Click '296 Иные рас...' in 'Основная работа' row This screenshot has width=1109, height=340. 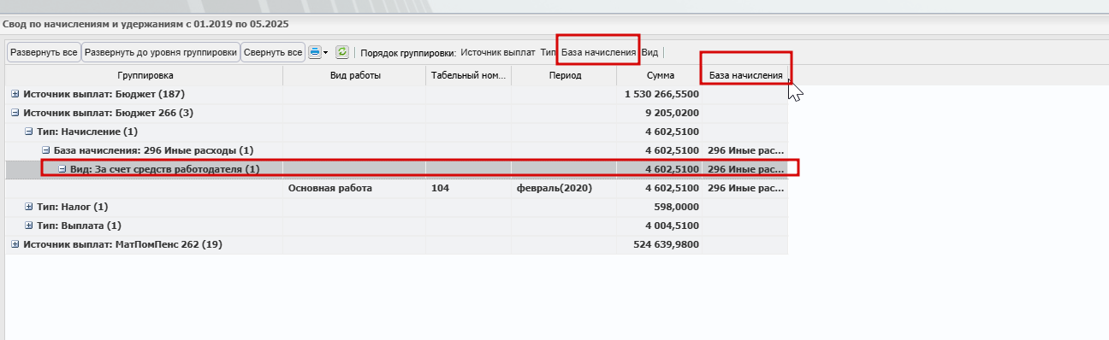(x=745, y=188)
